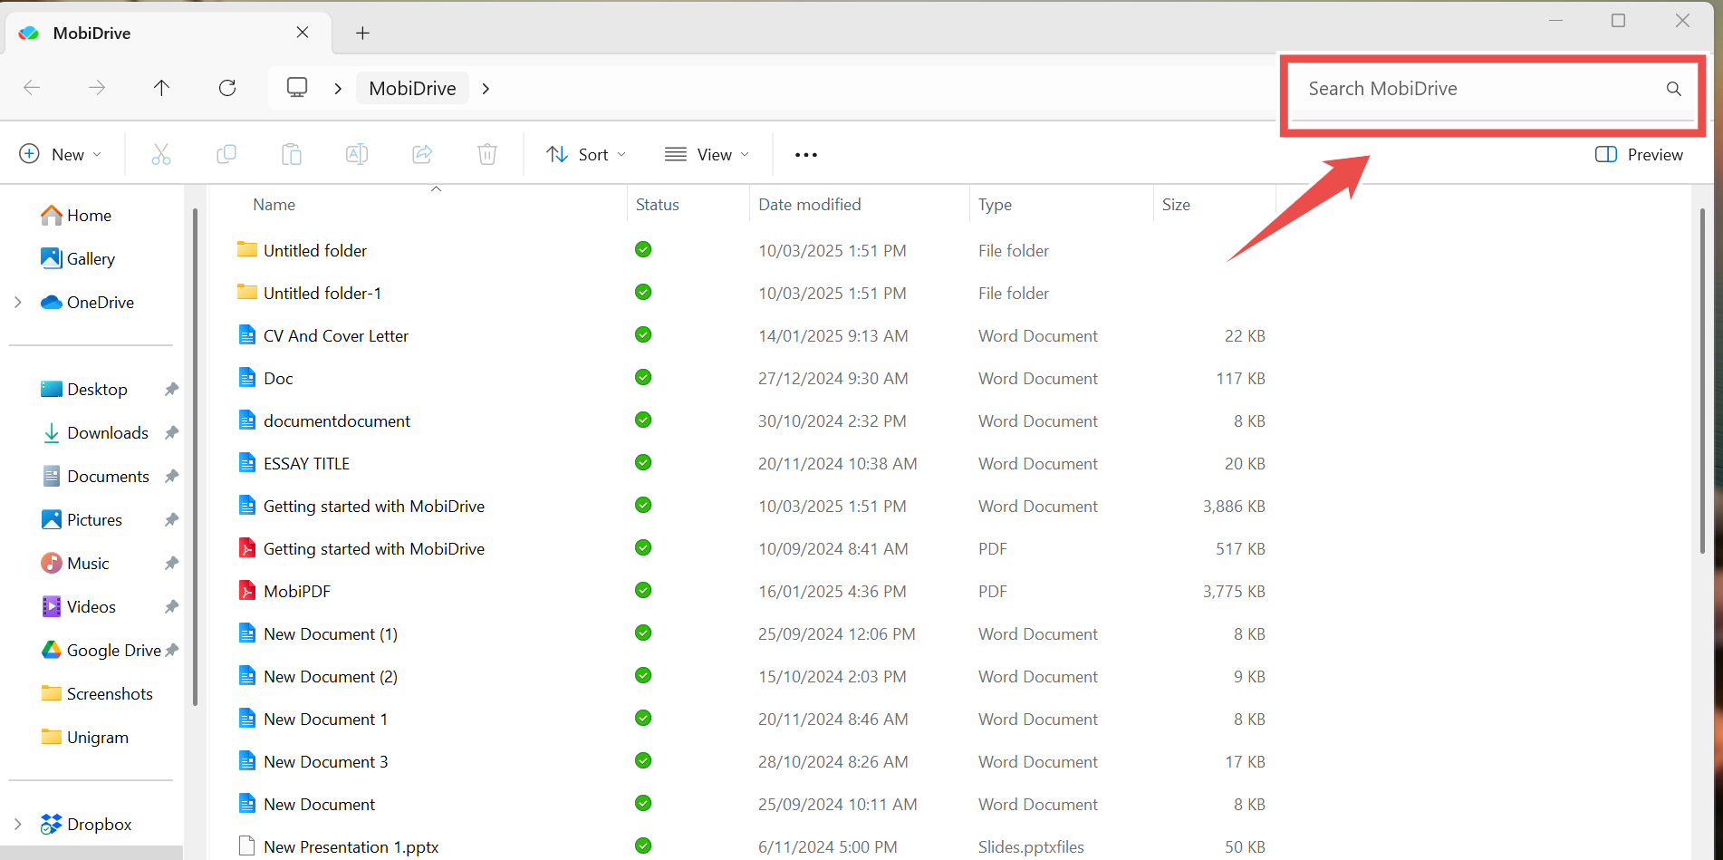Go up one folder level

161,88
